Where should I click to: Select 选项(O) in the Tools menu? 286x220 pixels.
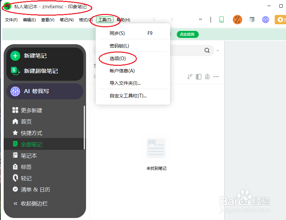click(x=118, y=59)
